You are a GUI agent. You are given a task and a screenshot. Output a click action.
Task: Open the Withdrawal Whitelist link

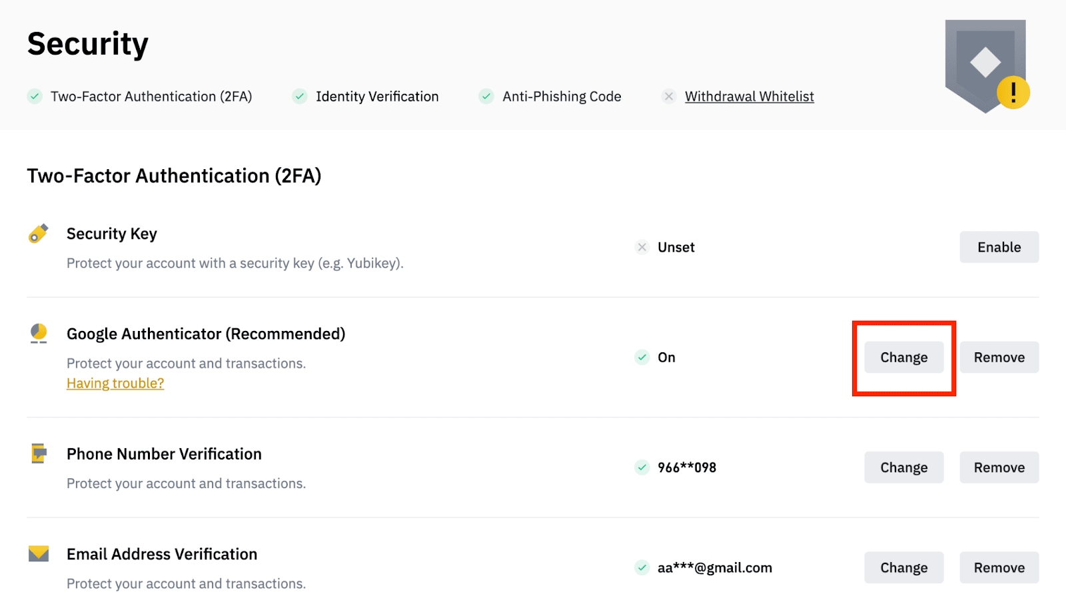click(749, 97)
